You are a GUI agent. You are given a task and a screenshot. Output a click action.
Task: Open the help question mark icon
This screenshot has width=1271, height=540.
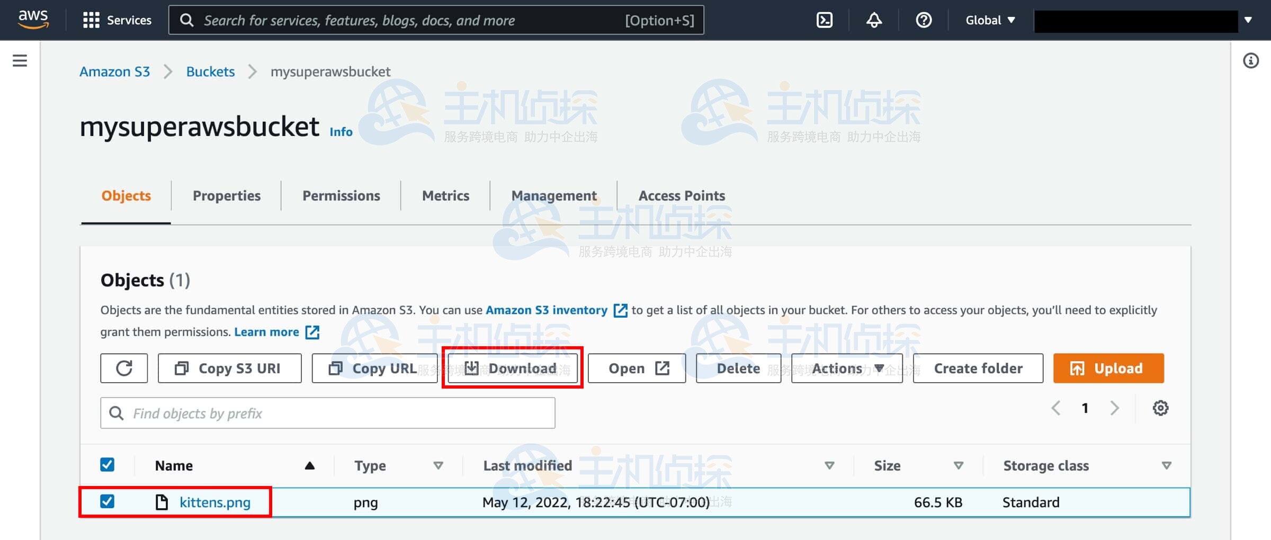click(924, 20)
